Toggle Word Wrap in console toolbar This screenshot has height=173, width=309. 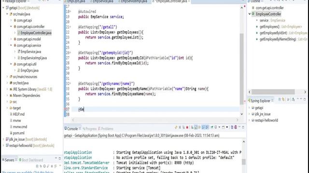(199, 127)
